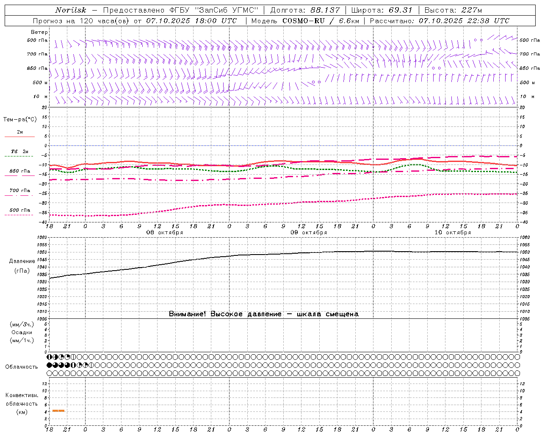This screenshot has width=542, height=433.
Task: Click the Тем-ра(°C) axis label
Action: pyautogui.click(x=20, y=120)
